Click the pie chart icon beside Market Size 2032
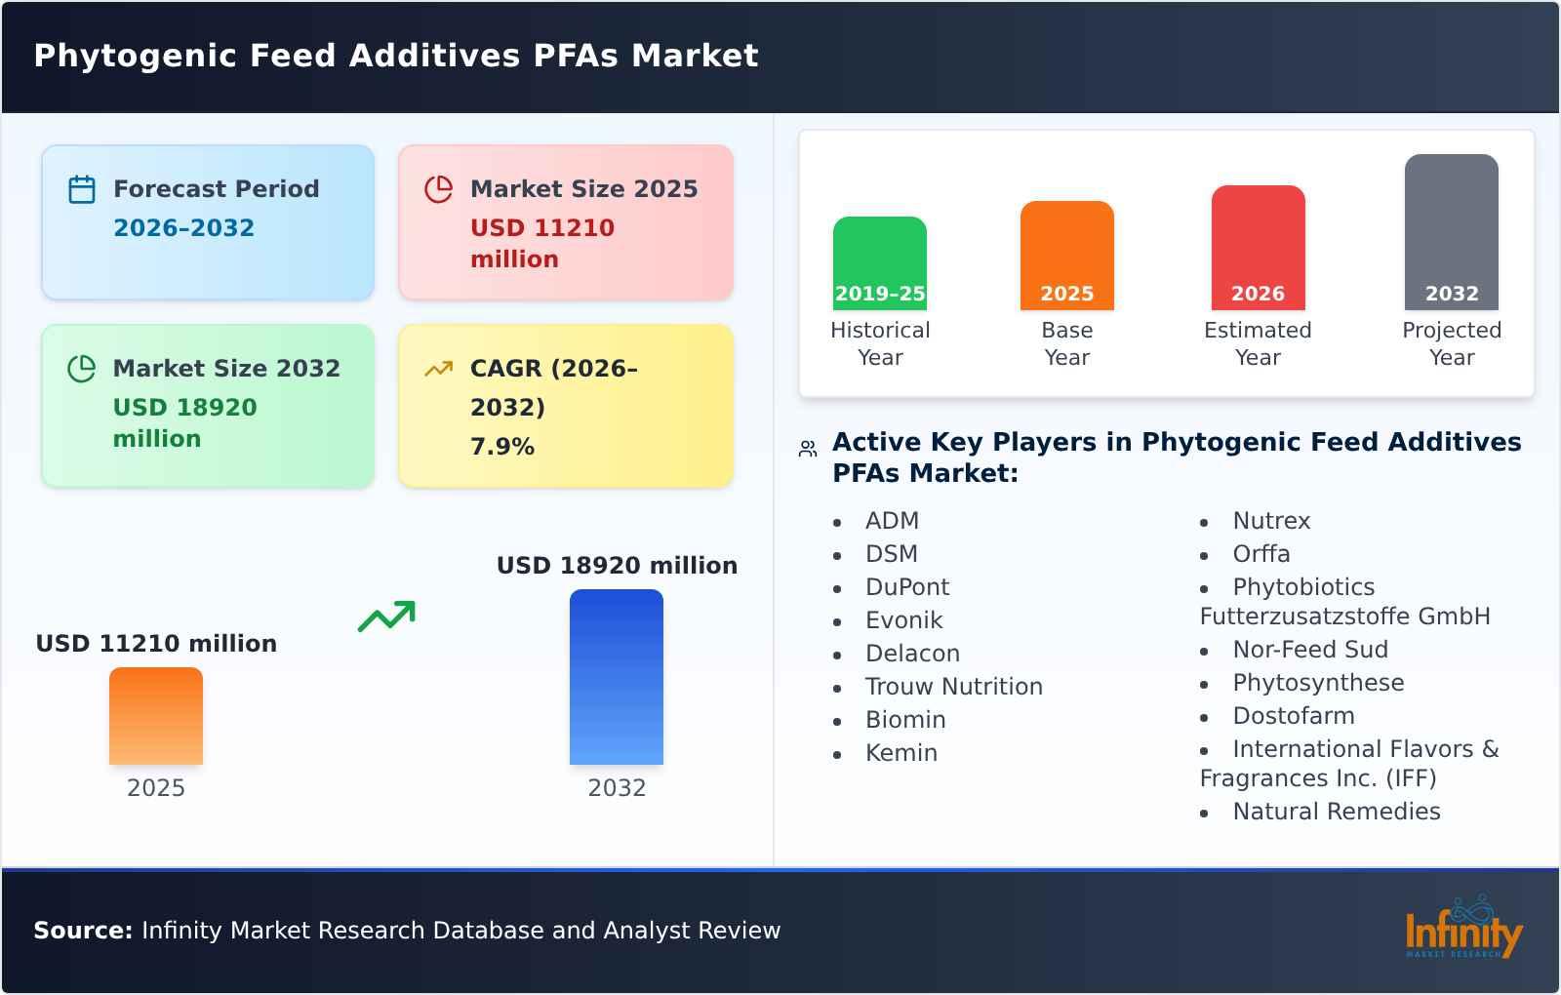 pos(82,369)
